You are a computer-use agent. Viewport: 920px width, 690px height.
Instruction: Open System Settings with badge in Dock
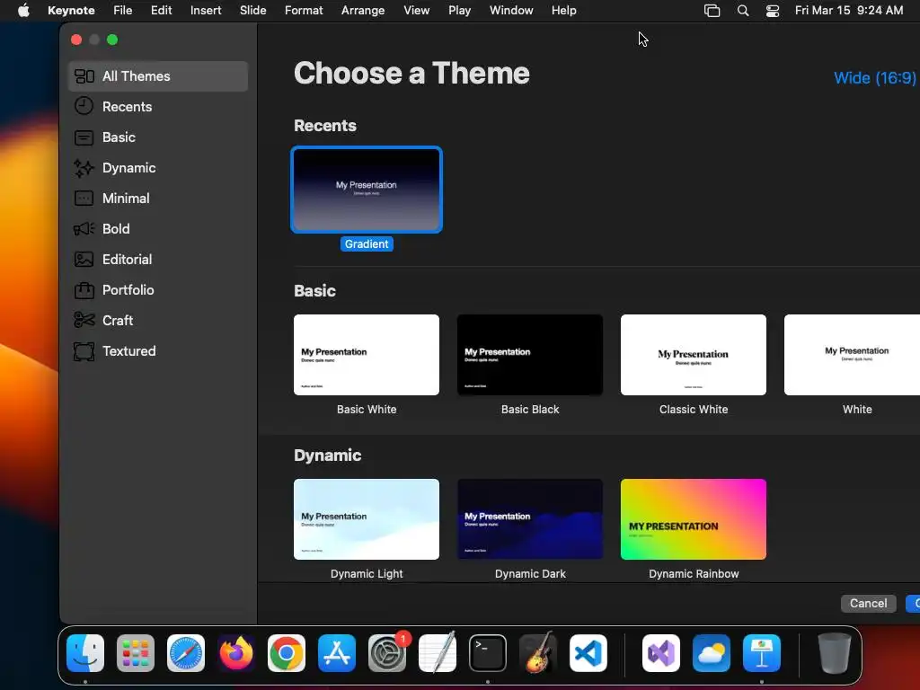tap(387, 653)
